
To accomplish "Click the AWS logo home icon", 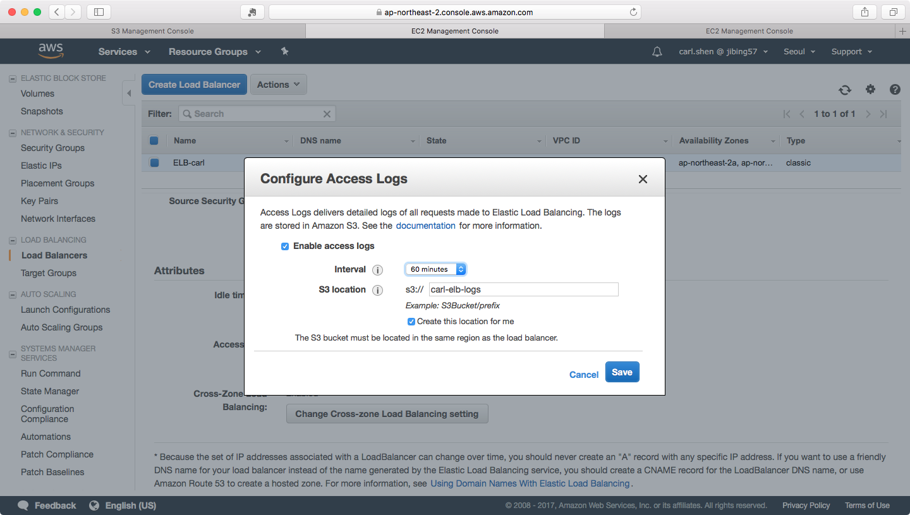I will click(x=51, y=51).
